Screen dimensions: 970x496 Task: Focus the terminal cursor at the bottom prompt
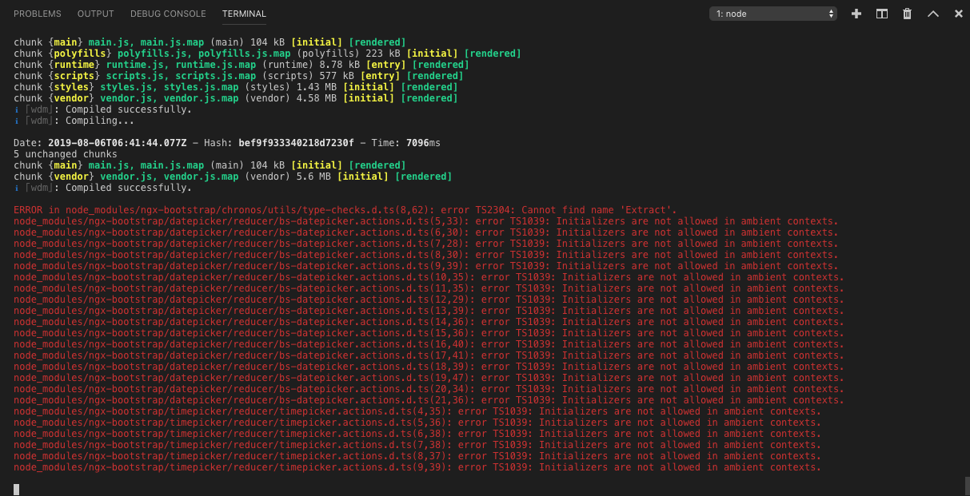tap(17, 489)
